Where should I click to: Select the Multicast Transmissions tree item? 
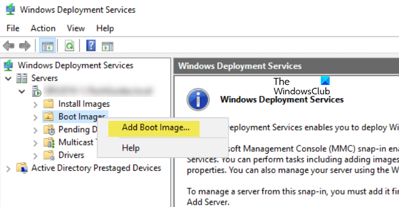[x=76, y=142]
